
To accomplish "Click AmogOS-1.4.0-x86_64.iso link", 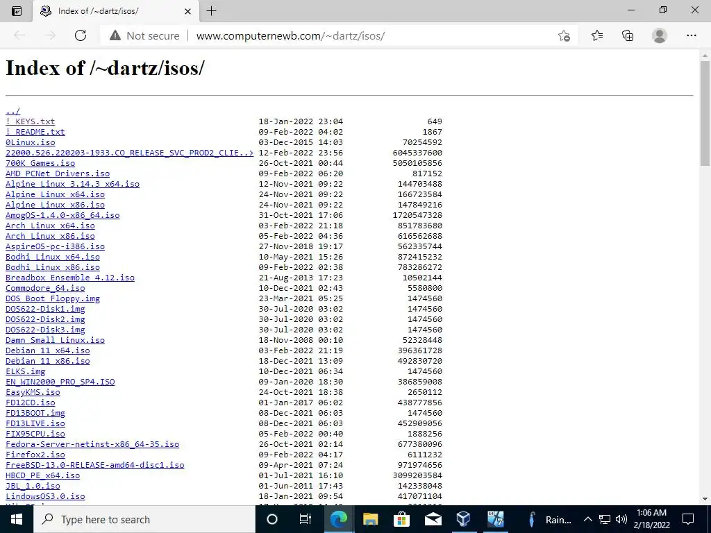I will 62,215.
